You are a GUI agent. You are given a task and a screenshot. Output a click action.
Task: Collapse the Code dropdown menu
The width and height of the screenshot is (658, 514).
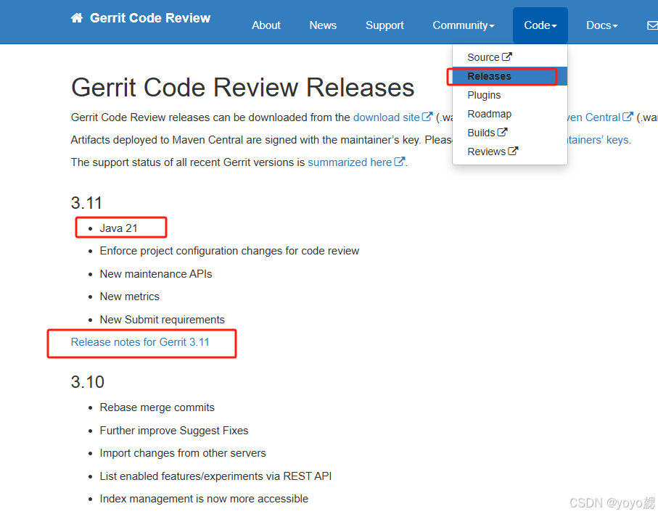[540, 25]
